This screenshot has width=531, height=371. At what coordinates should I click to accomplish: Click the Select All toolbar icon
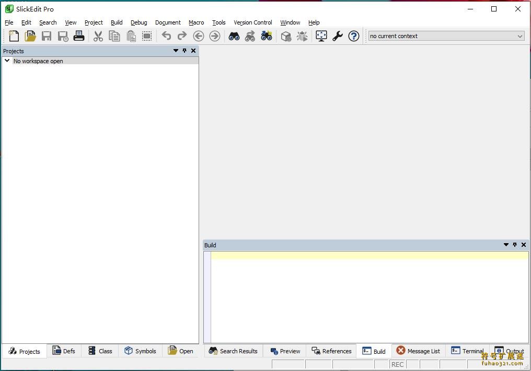coord(147,36)
